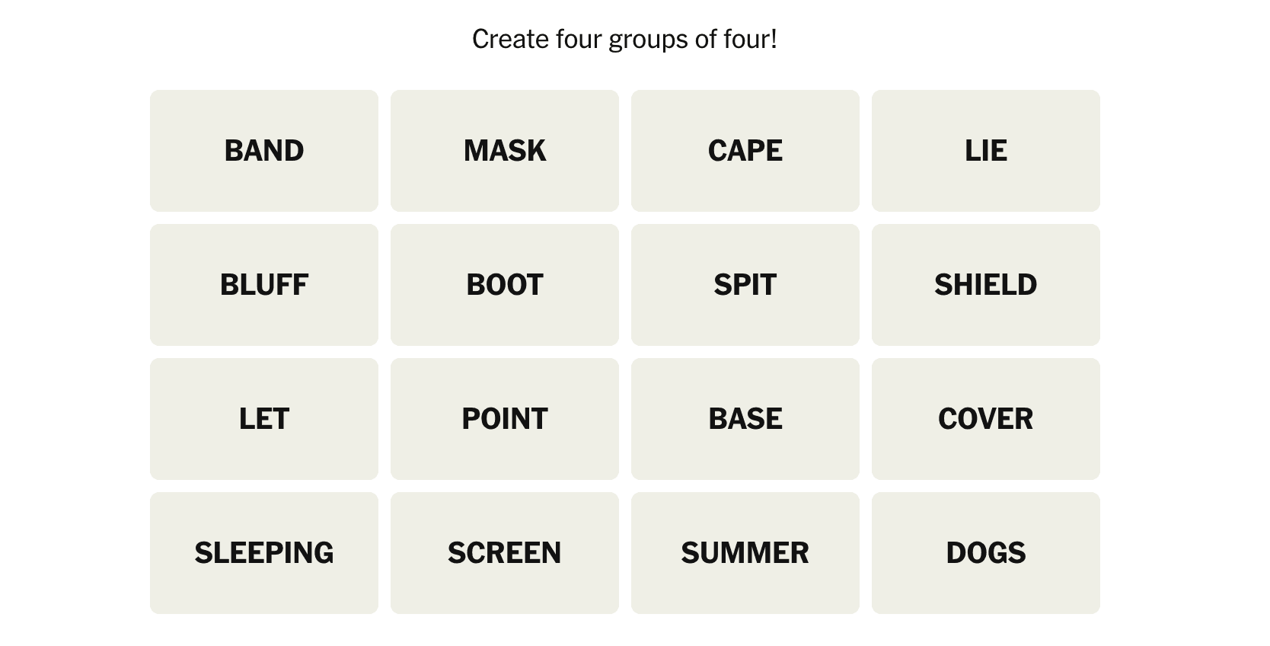Click the "Create four groups of four!" heading

pyautogui.click(x=624, y=40)
